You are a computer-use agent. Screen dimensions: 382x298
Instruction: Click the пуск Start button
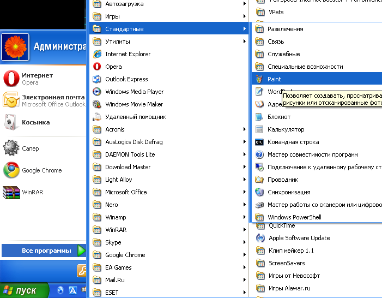[x=24, y=290]
